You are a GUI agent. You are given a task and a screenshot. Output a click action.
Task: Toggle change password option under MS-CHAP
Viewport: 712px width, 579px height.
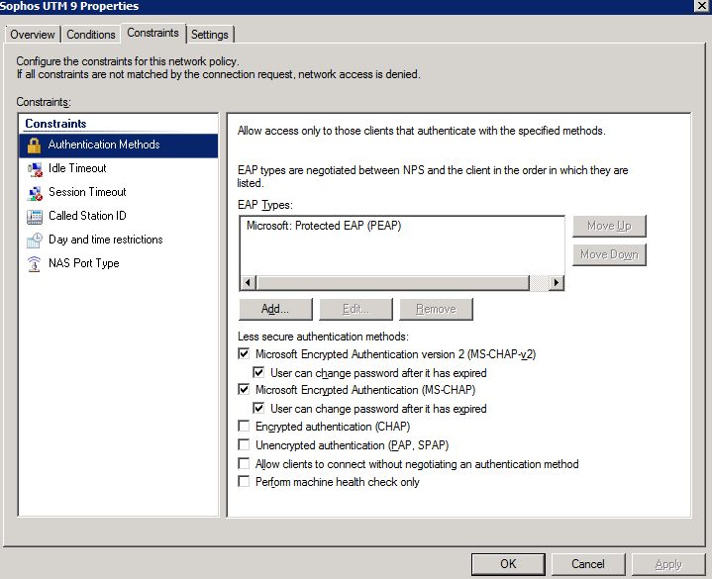click(258, 409)
